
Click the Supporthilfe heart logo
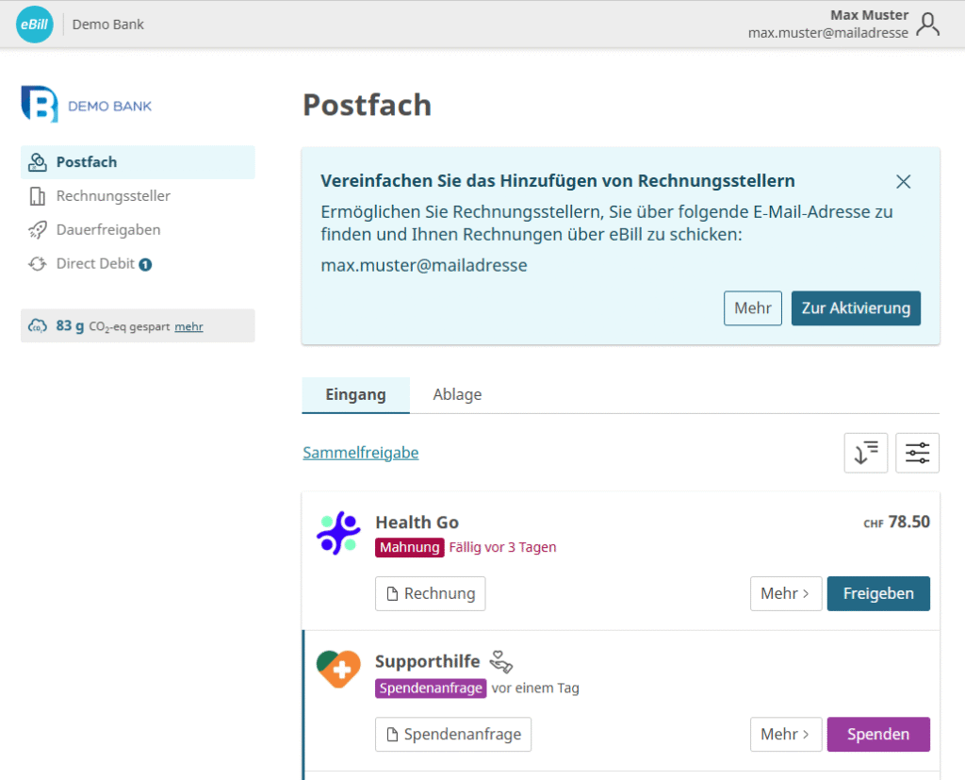[338, 669]
